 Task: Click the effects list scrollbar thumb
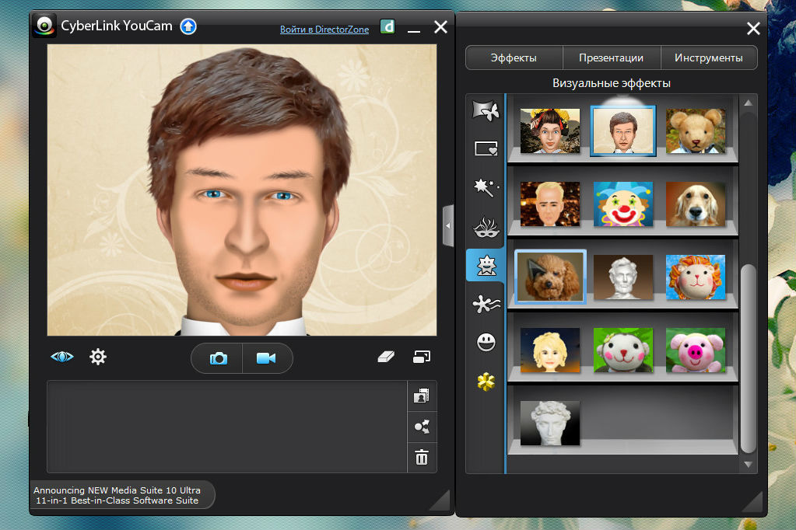[x=748, y=358]
